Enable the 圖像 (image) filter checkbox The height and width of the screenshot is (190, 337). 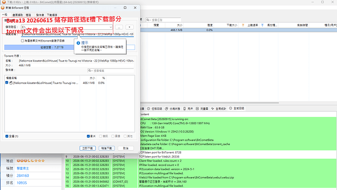(113, 136)
